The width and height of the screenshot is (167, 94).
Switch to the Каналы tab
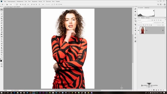(x=143, y=18)
